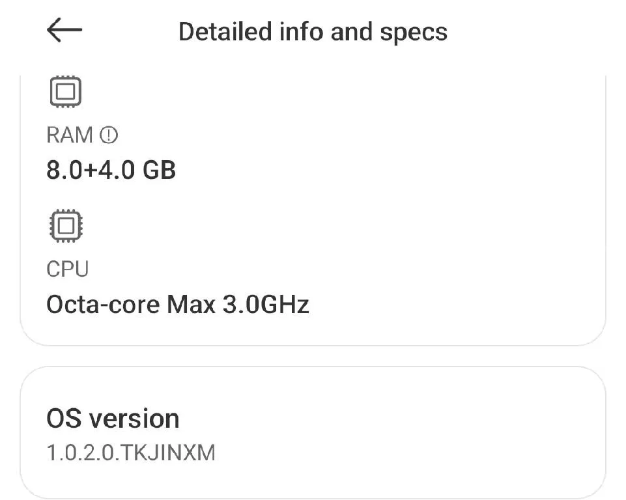
Task: Open the RAM info tooltip icon
Action: (x=109, y=135)
